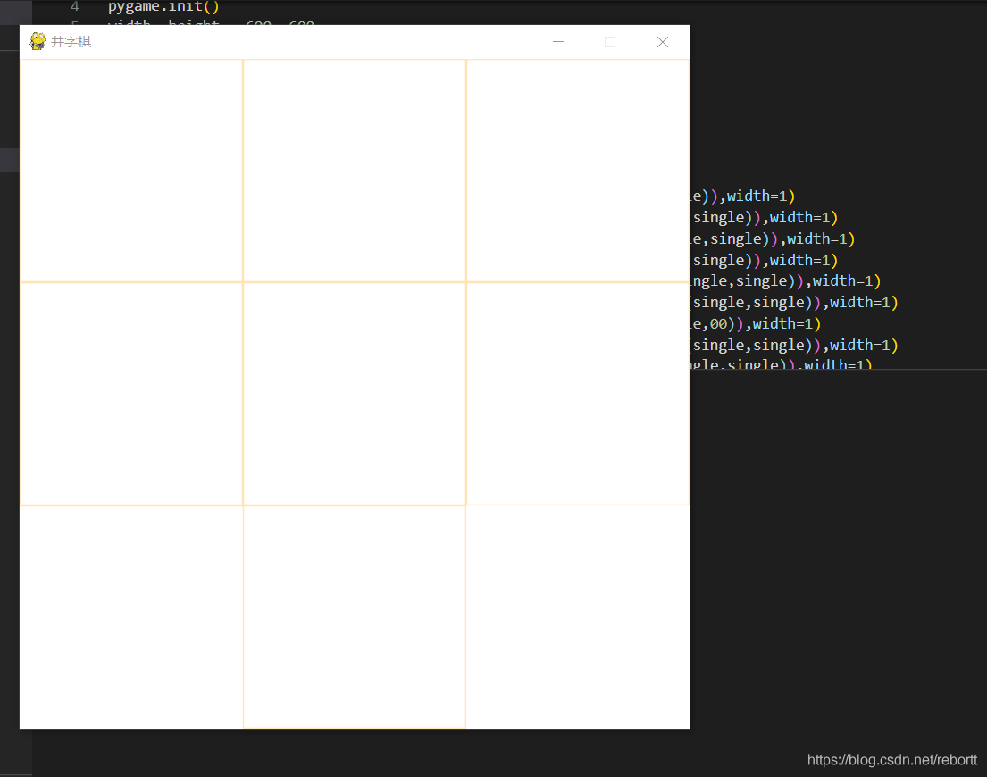Minimize the 井字棋 game window
The width and height of the screenshot is (987, 777).
(558, 42)
